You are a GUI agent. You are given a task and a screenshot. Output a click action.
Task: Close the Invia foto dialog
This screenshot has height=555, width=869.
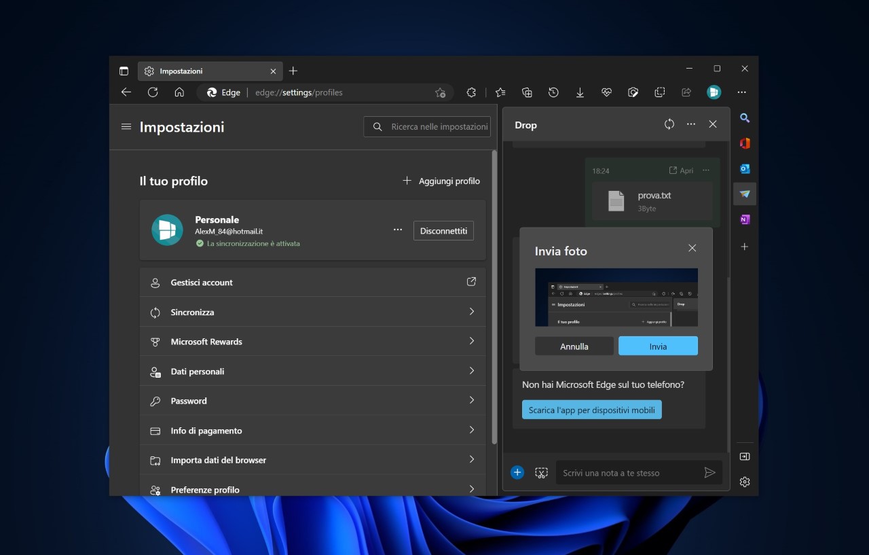point(692,248)
